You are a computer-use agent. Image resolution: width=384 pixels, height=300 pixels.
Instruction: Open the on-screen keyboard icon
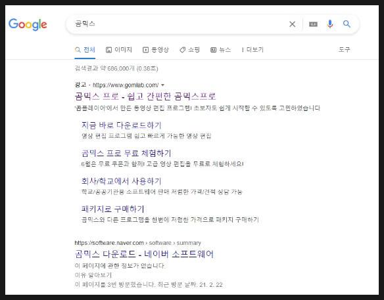tap(313, 24)
